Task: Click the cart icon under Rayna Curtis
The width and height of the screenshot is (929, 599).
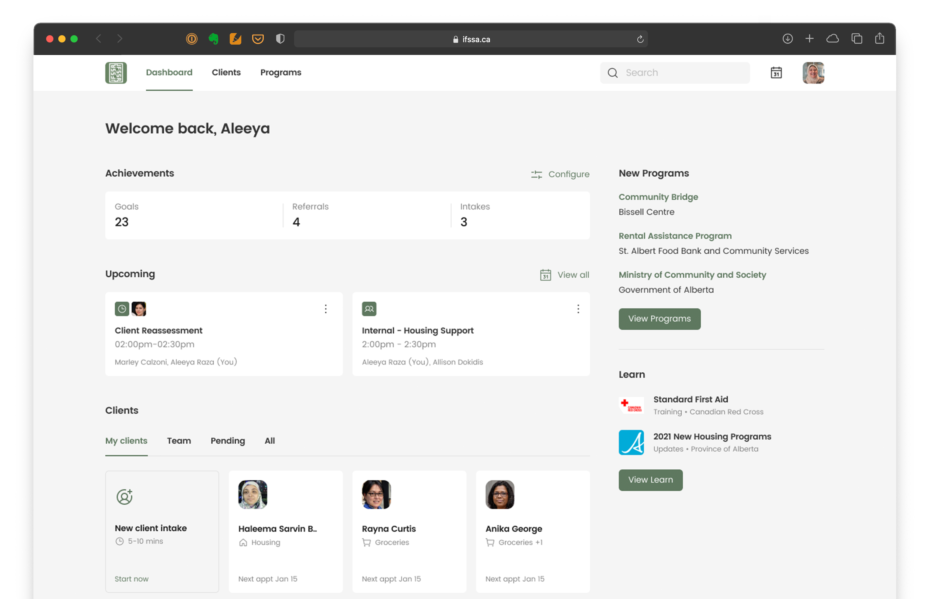Action: pyautogui.click(x=366, y=542)
